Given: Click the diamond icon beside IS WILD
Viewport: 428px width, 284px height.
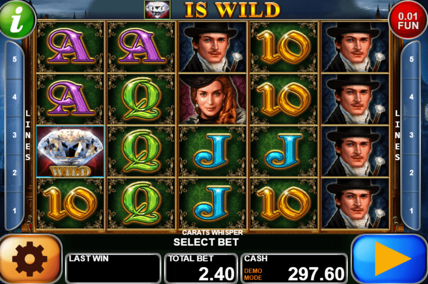Looking at the screenshot, I should coord(157,10).
